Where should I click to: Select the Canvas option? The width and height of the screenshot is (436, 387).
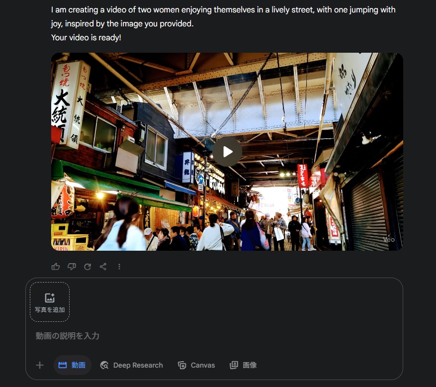[x=196, y=365]
